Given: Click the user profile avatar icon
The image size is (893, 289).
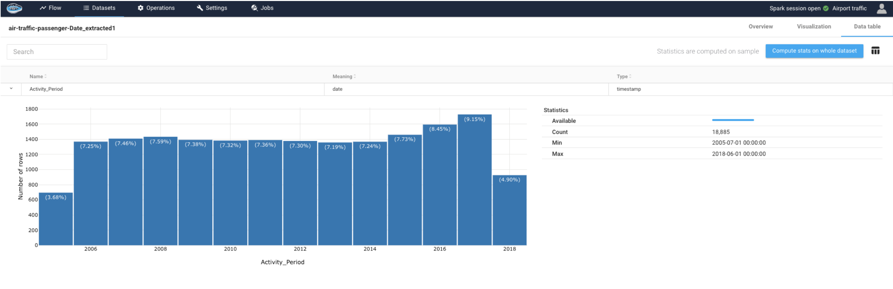Looking at the screenshot, I should point(881,8).
